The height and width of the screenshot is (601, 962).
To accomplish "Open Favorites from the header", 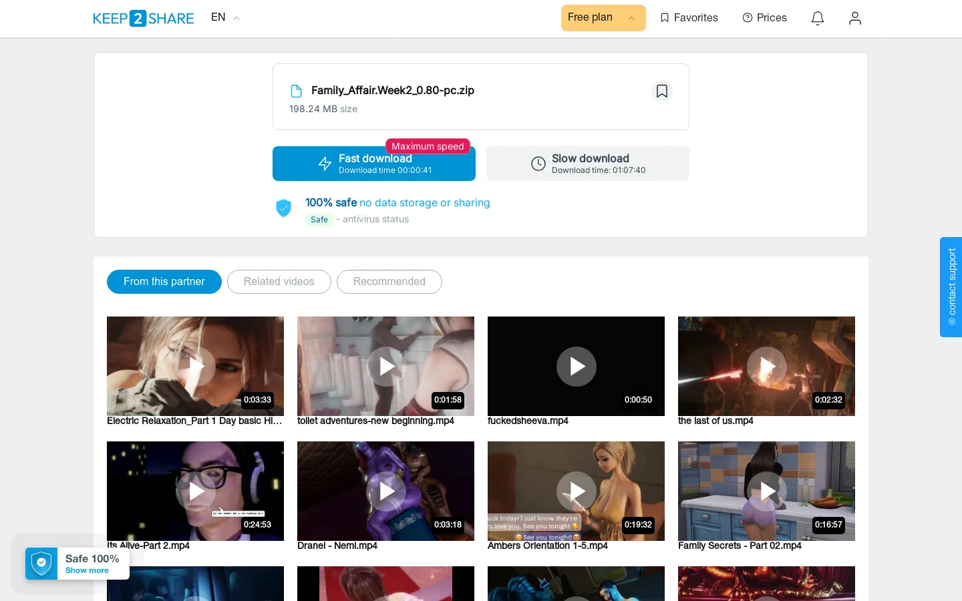I will pyautogui.click(x=689, y=18).
